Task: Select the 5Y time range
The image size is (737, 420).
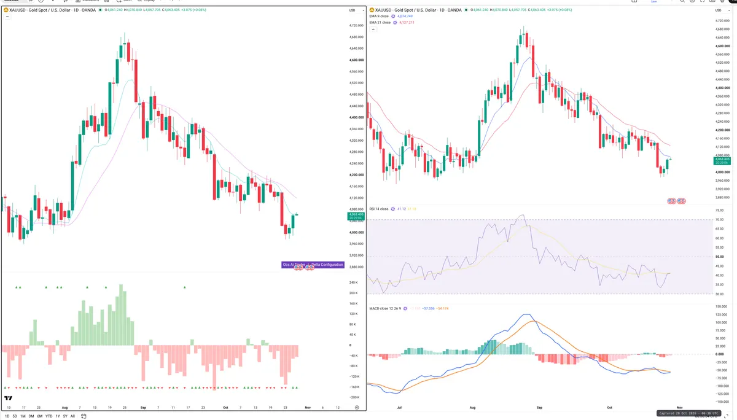Action: [x=65, y=416]
